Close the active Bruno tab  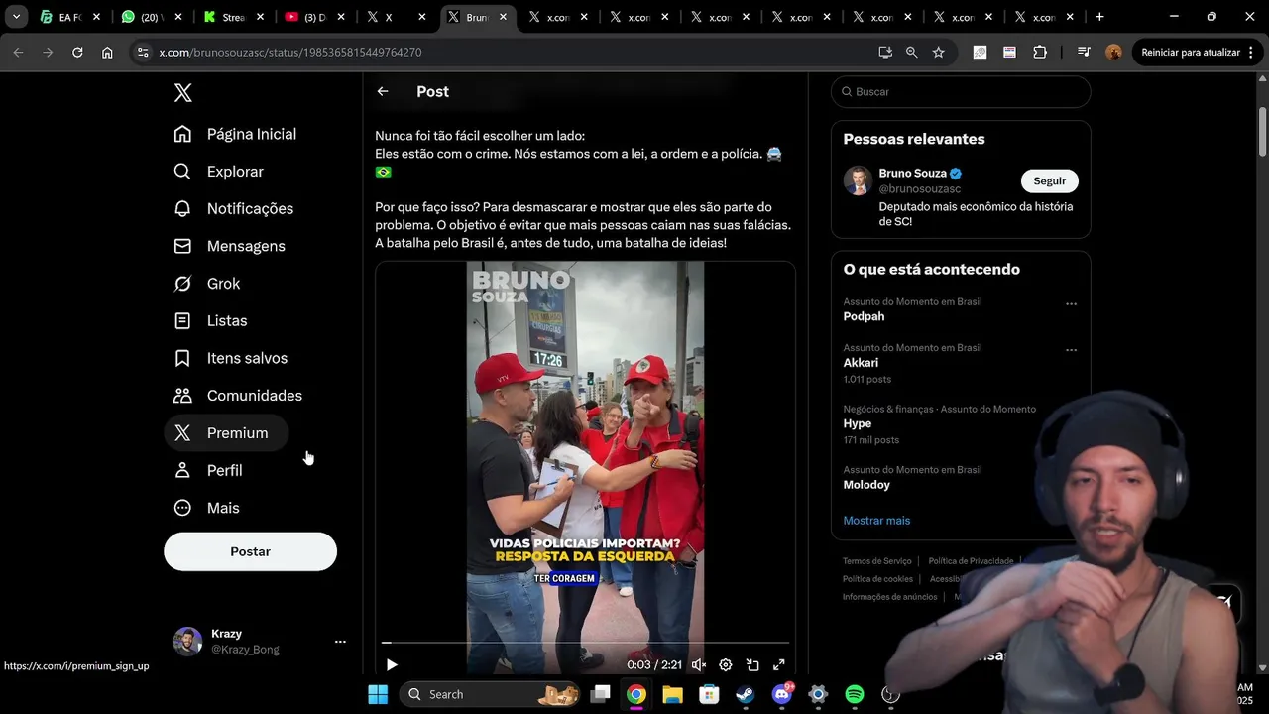pyautogui.click(x=503, y=17)
